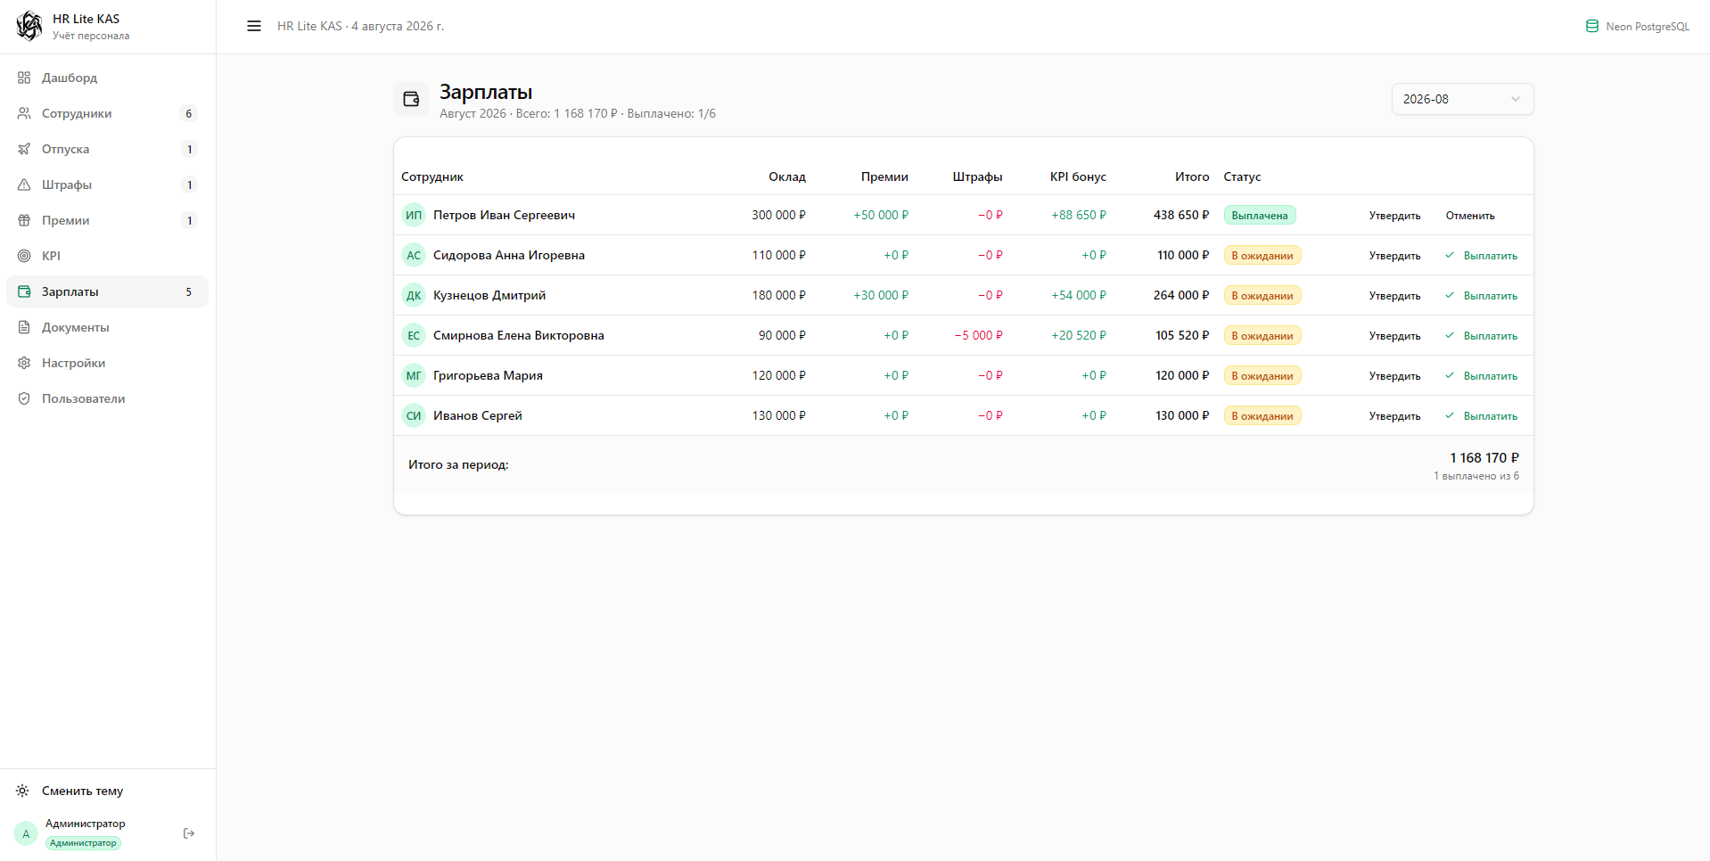Click Утвердить for Кузнецов Дмитрий

(1394, 296)
